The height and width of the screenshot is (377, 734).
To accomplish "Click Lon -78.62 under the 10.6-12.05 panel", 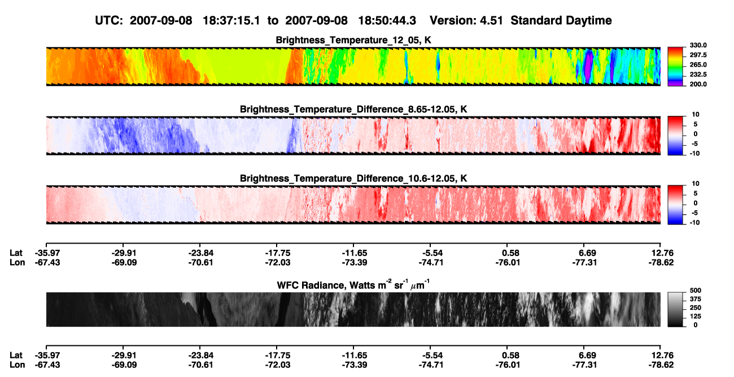I will (661, 262).
